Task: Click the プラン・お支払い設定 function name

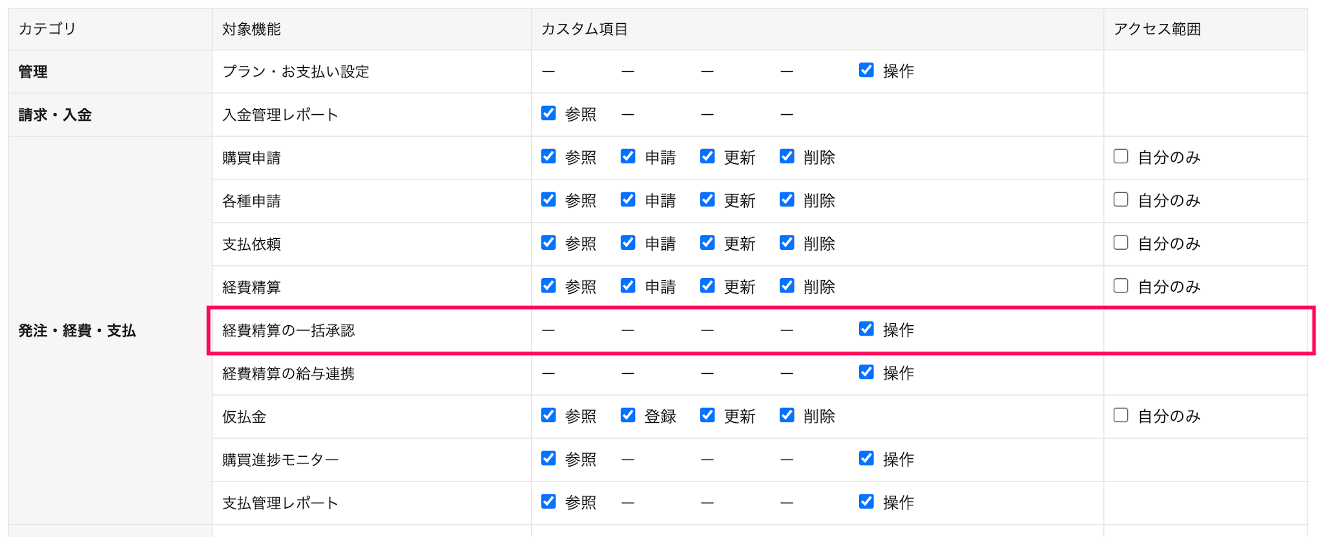Action: 296,72
